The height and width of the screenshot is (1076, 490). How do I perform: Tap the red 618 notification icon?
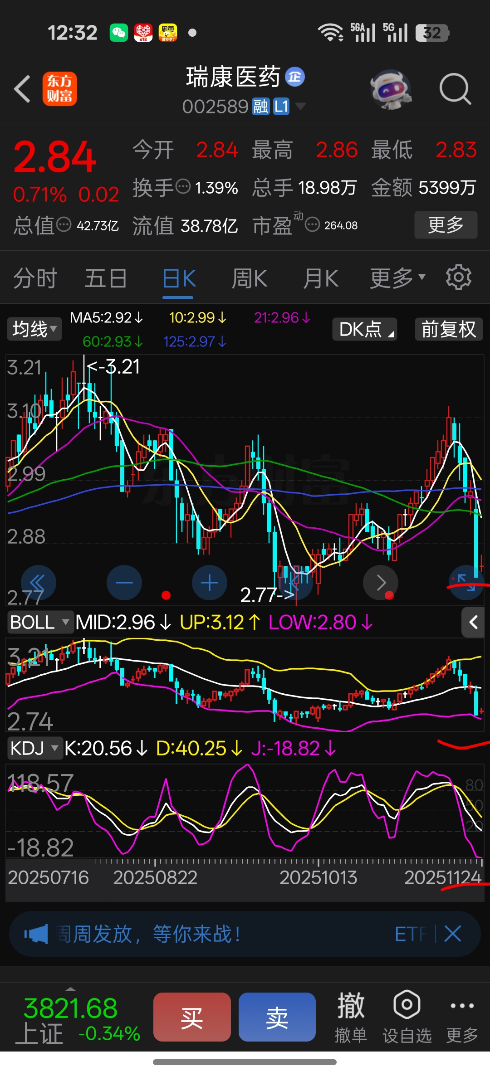(x=143, y=33)
